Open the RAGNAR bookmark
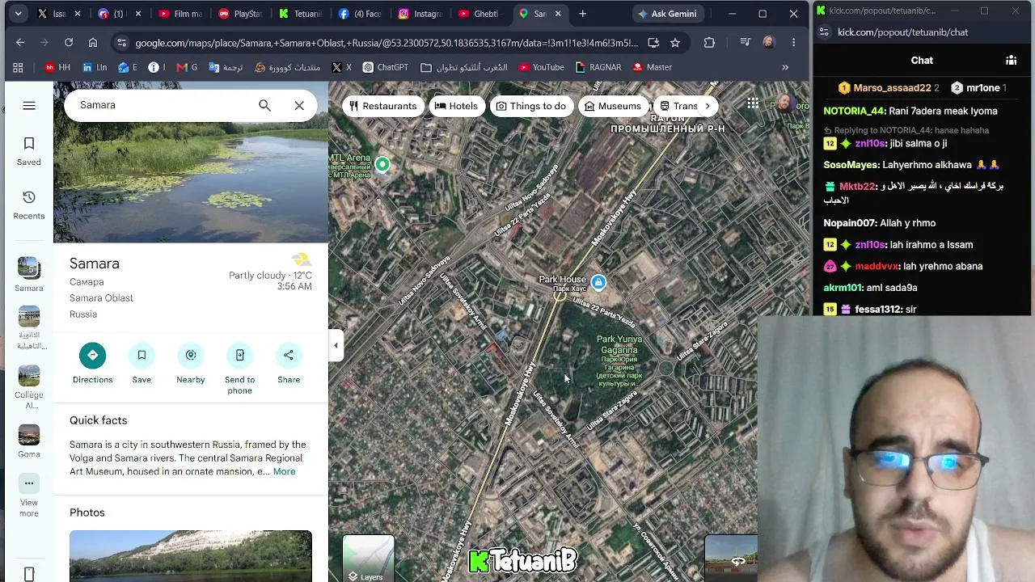 598,67
